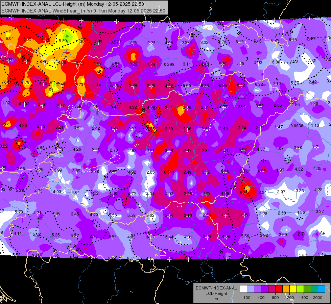
Task: Click the wind shear value 2.07
Action: click(x=281, y=192)
